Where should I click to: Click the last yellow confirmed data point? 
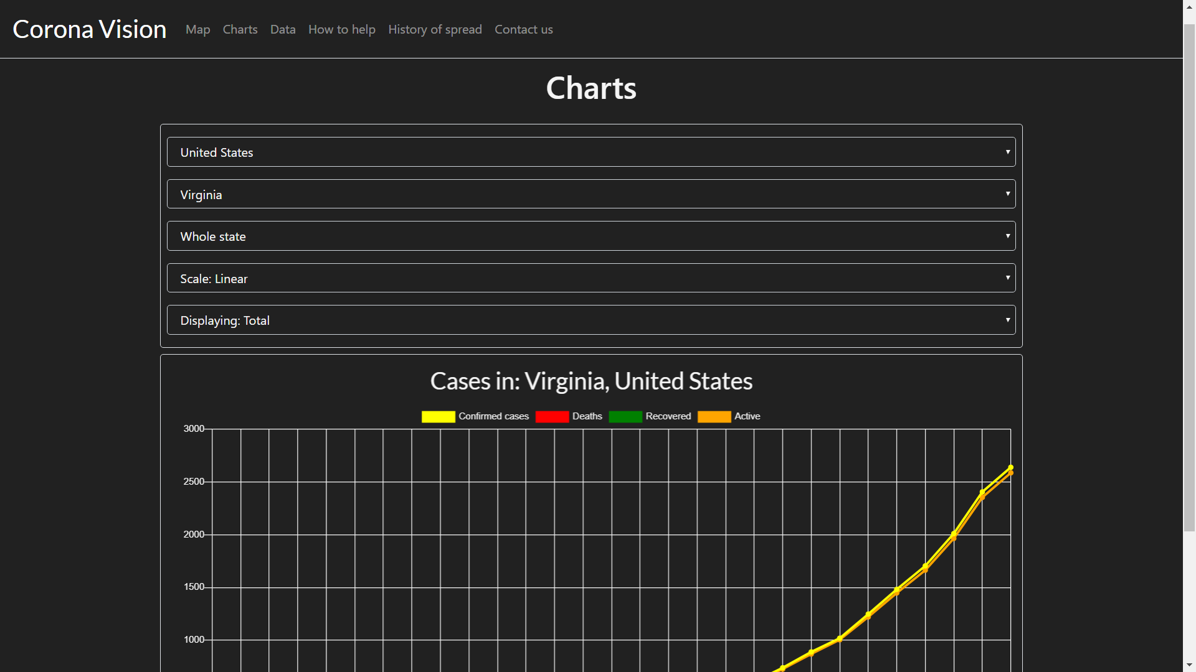click(1010, 467)
